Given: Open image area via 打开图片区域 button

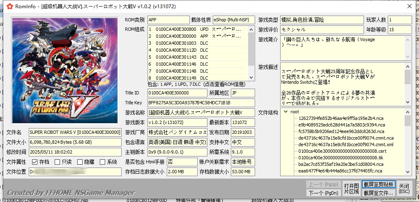Looking at the screenshot, I should (351, 188).
